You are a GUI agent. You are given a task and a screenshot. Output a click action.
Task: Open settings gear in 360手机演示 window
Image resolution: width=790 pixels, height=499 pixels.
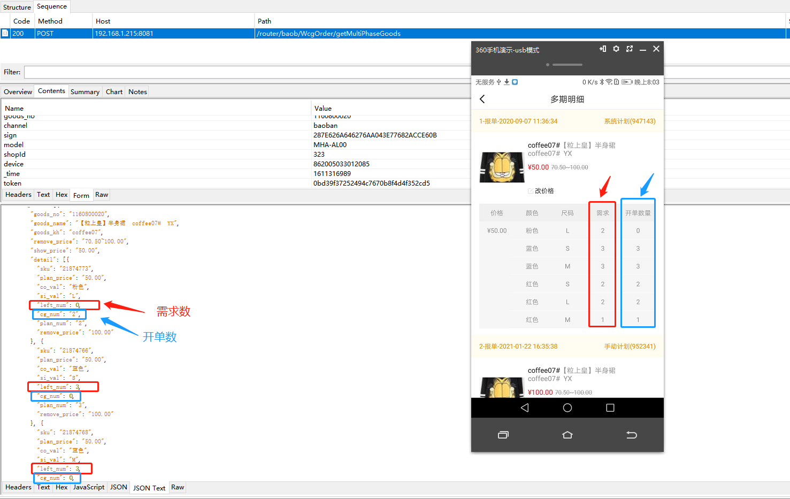616,49
